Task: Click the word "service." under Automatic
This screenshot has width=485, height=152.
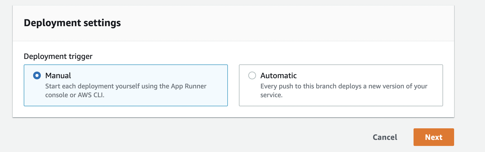Action: pyautogui.click(x=271, y=95)
